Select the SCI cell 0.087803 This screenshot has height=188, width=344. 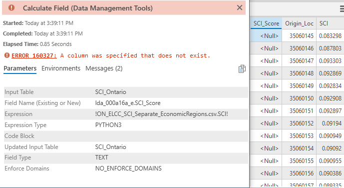[x=330, y=48]
